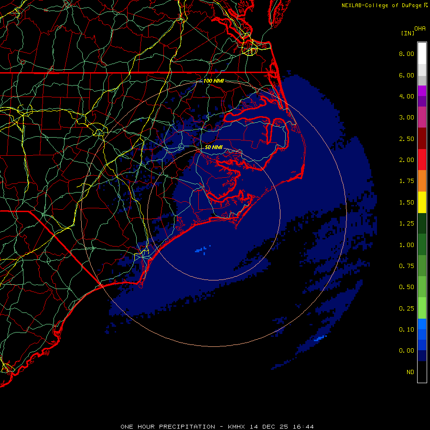Pick the dark red swatch beside 2.50

coord(422,139)
